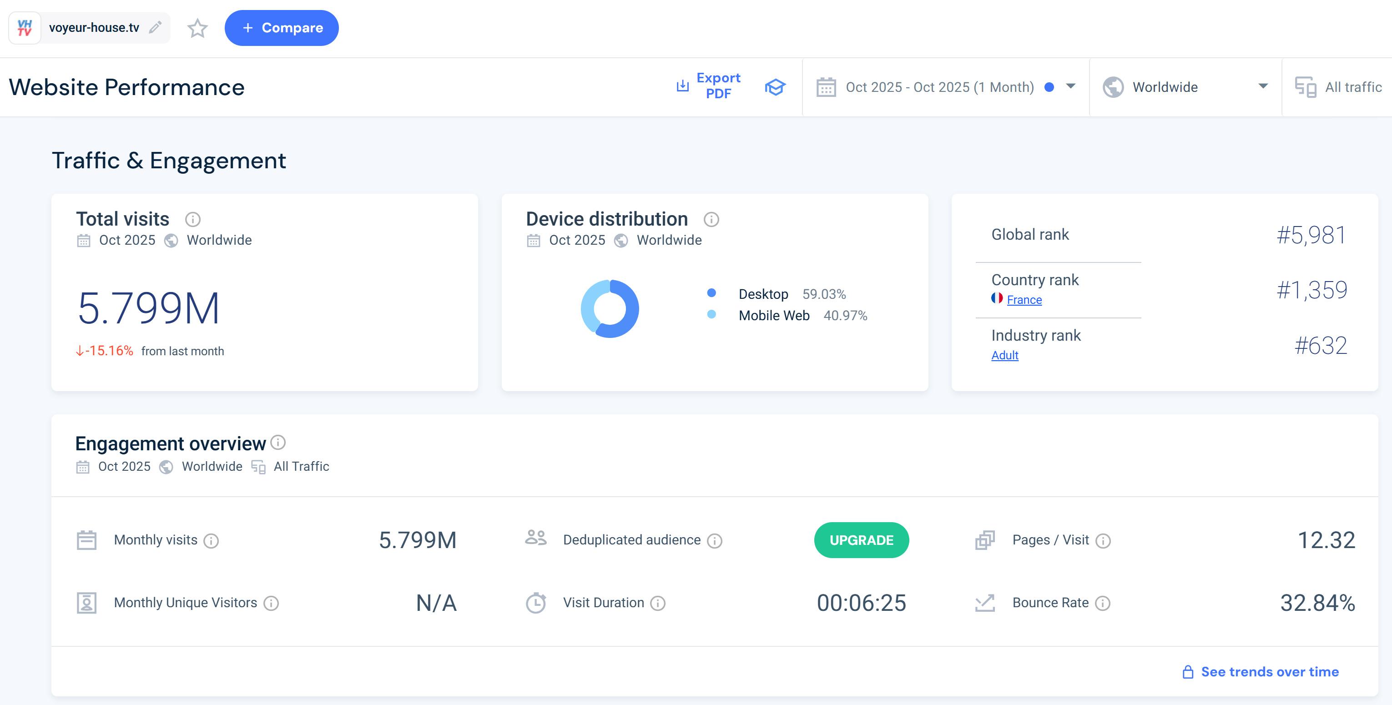The height and width of the screenshot is (705, 1392).
Task: Click Engagement overview info icon
Action: point(278,443)
